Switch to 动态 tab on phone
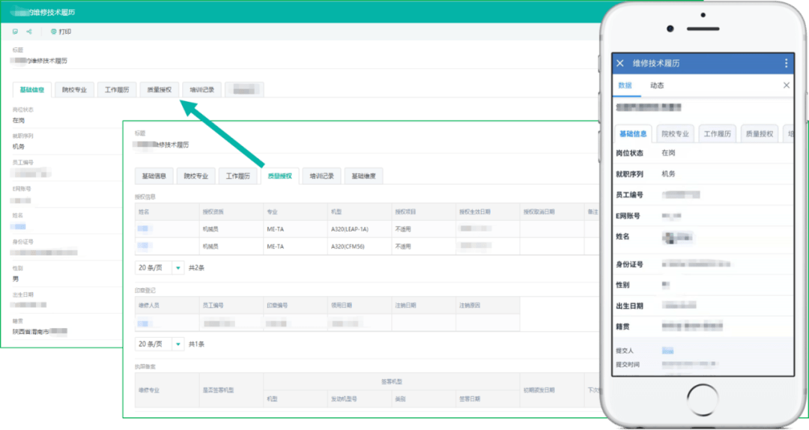The image size is (809, 430). tap(657, 85)
